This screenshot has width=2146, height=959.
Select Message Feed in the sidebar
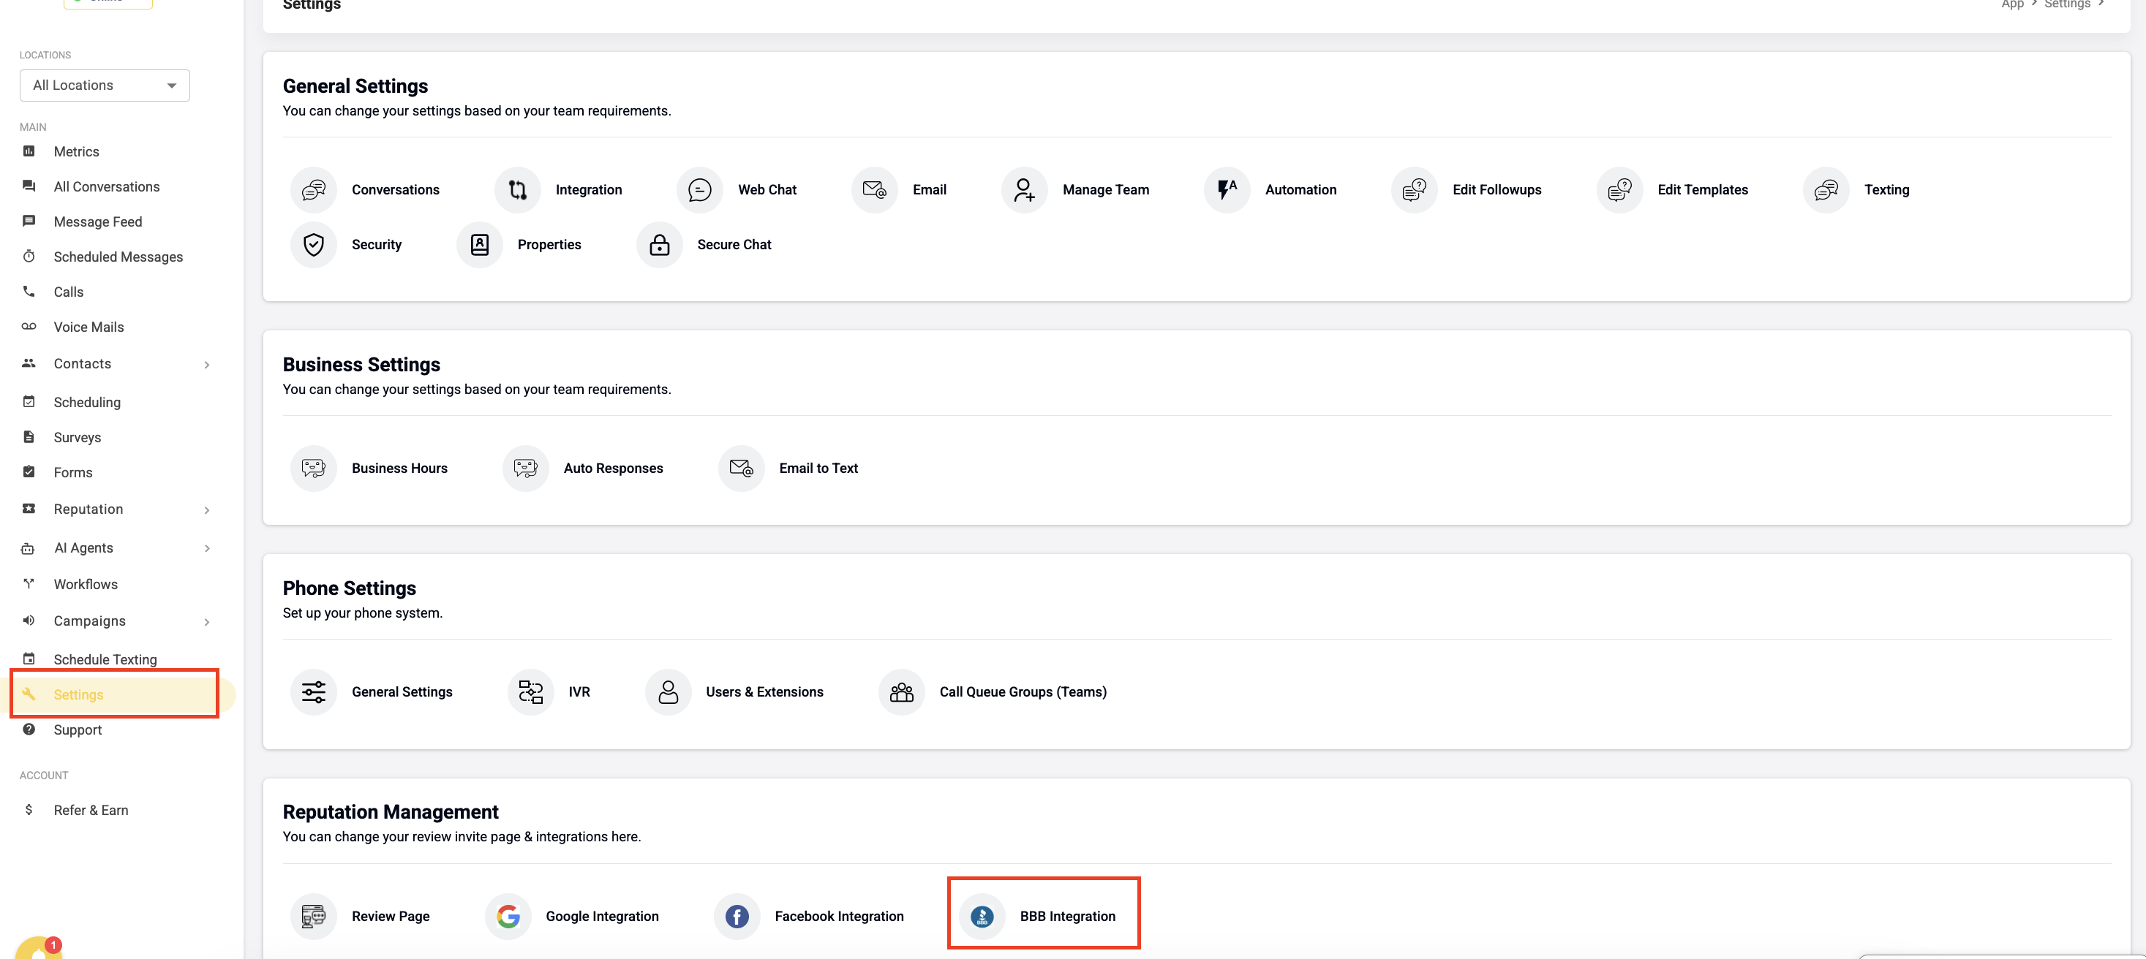pyautogui.click(x=97, y=221)
